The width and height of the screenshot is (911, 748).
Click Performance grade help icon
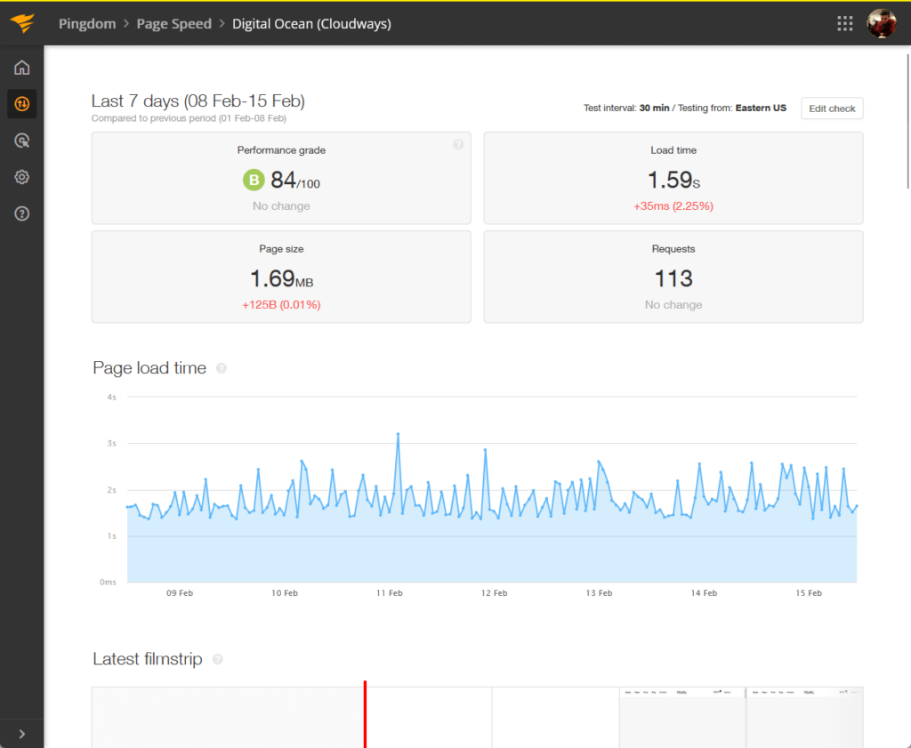coord(458,145)
